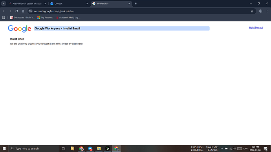Viewport: 271px width, 152px height.
Task: Close the Outlook tab
Action: [x=87, y=4]
